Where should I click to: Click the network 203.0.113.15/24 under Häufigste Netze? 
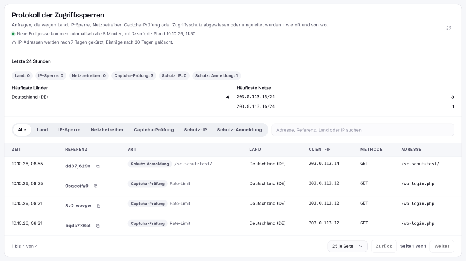click(256, 97)
